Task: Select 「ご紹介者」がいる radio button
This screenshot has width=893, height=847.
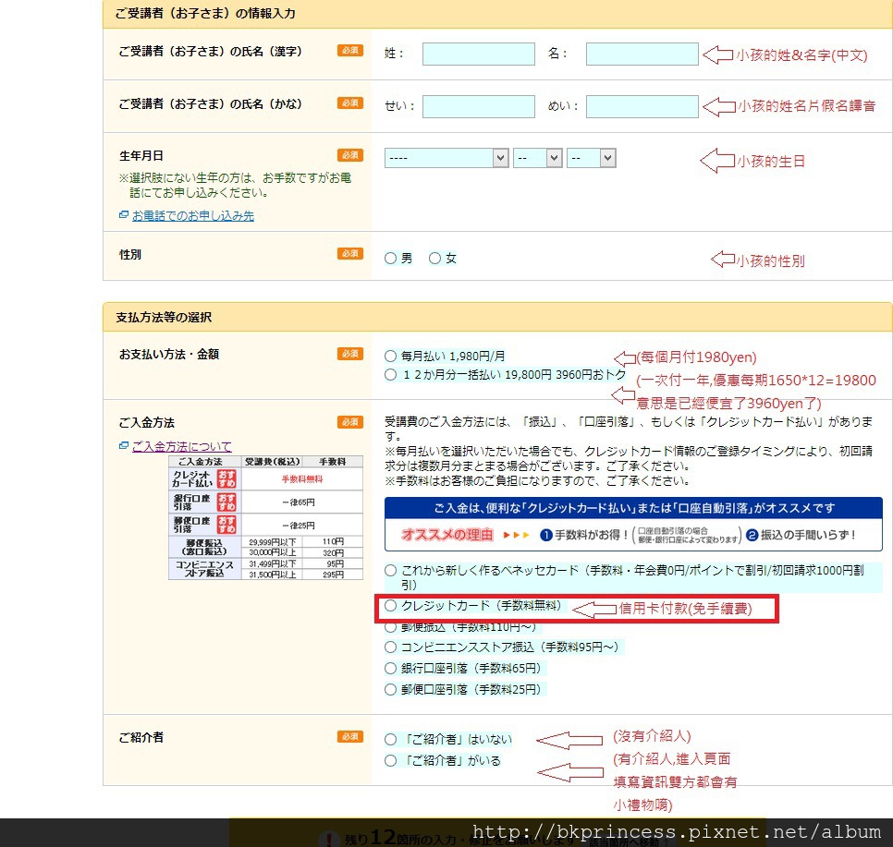Action: pyautogui.click(x=390, y=761)
